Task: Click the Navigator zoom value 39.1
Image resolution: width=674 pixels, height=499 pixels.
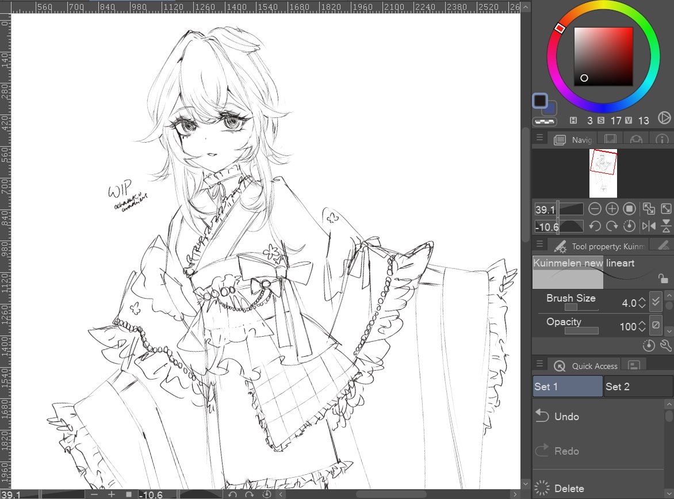Action: tap(545, 209)
